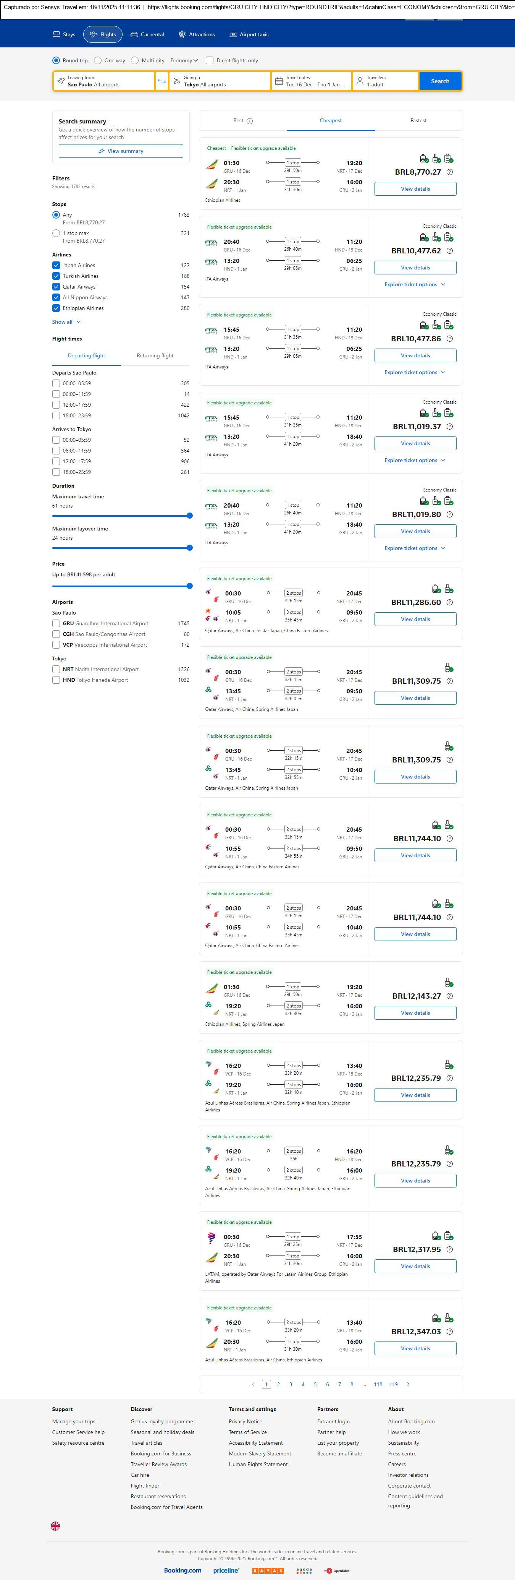Click the Car rental icon in top navigation
The height and width of the screenshot is (1580, 515).
134,34
